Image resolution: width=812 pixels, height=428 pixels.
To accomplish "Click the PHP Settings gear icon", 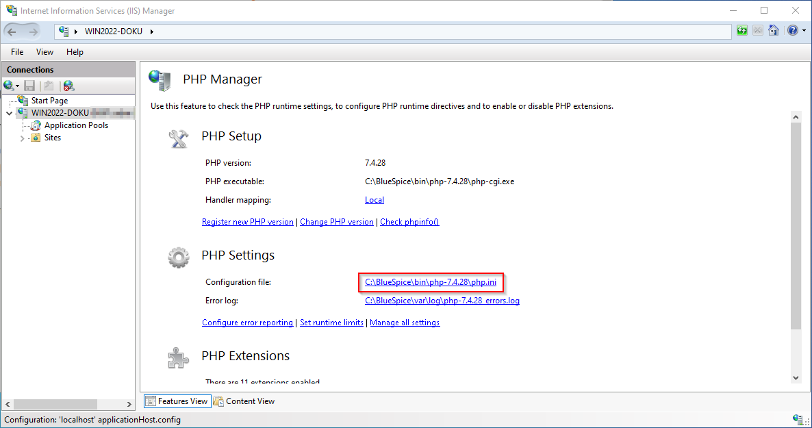I will click(x=178, y=257).
